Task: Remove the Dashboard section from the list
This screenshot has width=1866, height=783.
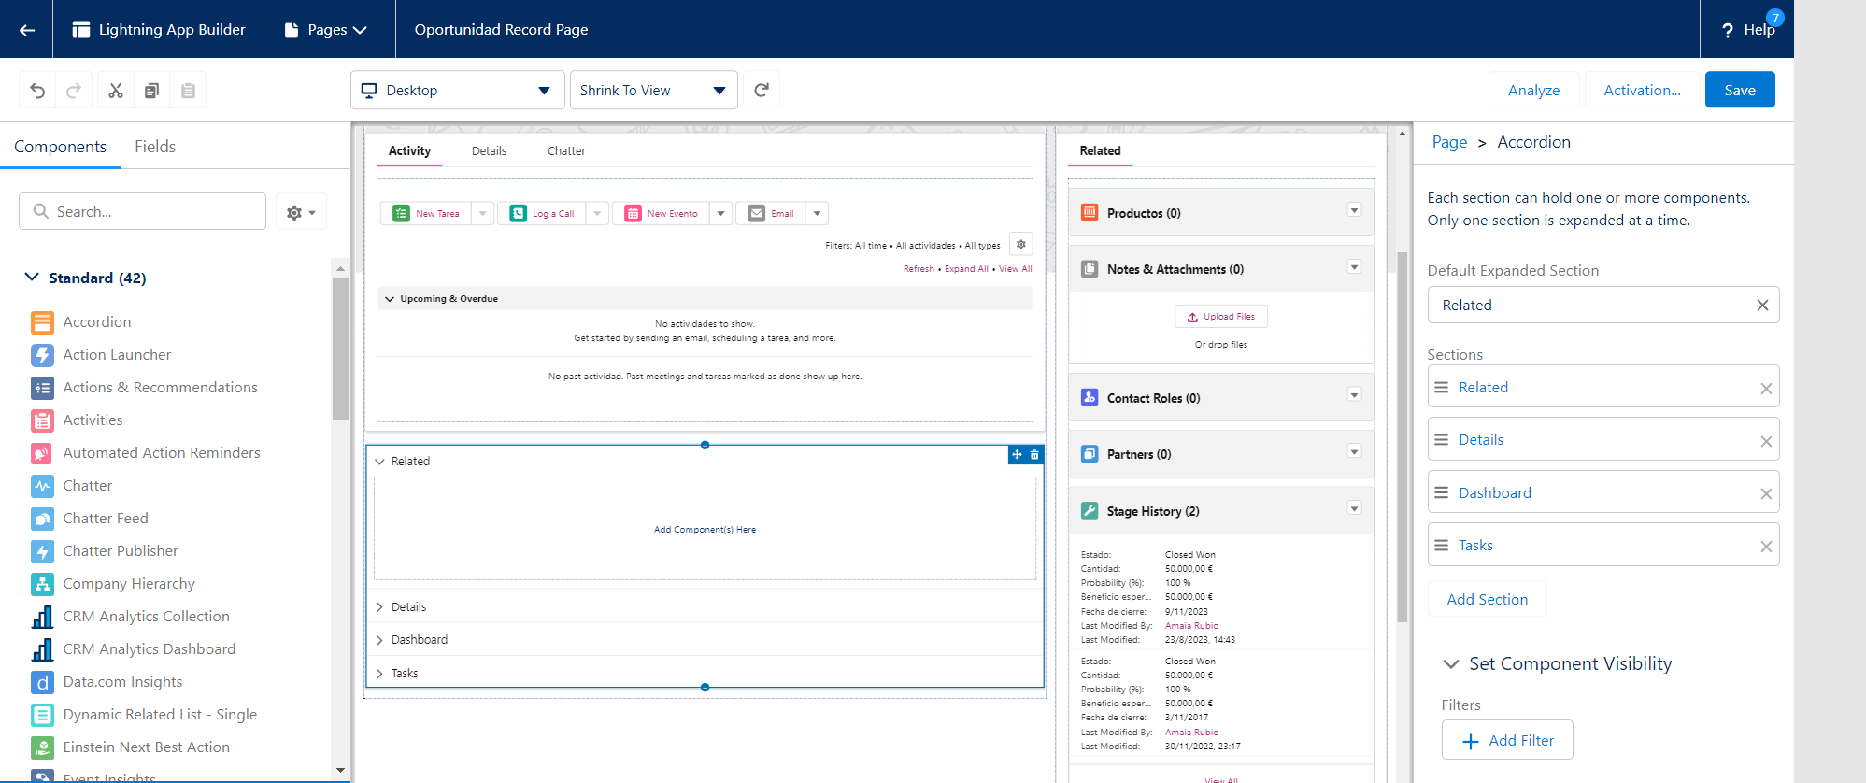Action: (1766, 494)
